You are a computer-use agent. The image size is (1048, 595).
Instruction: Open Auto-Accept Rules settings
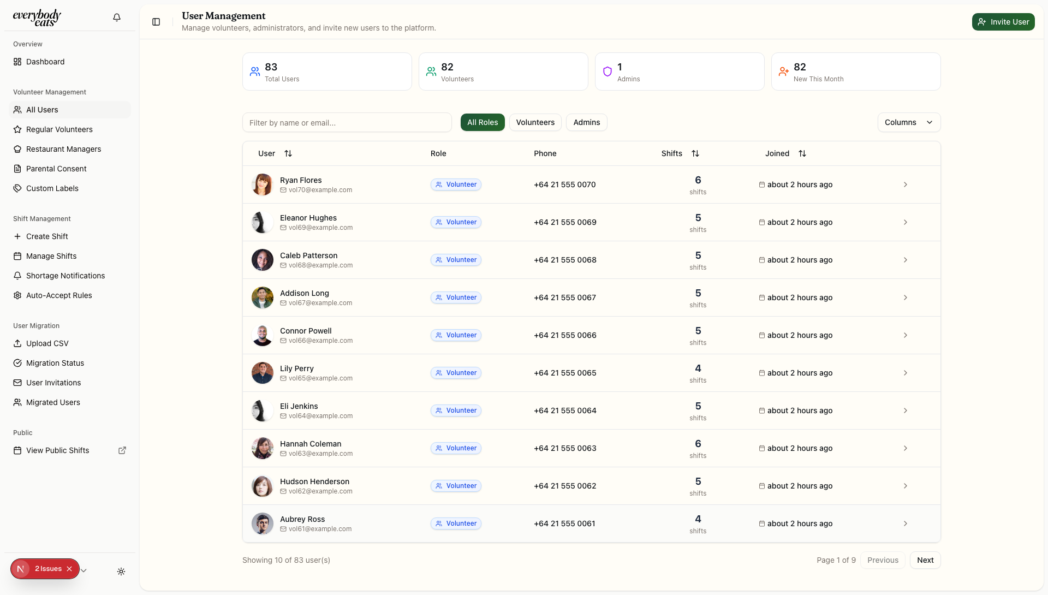58,295
